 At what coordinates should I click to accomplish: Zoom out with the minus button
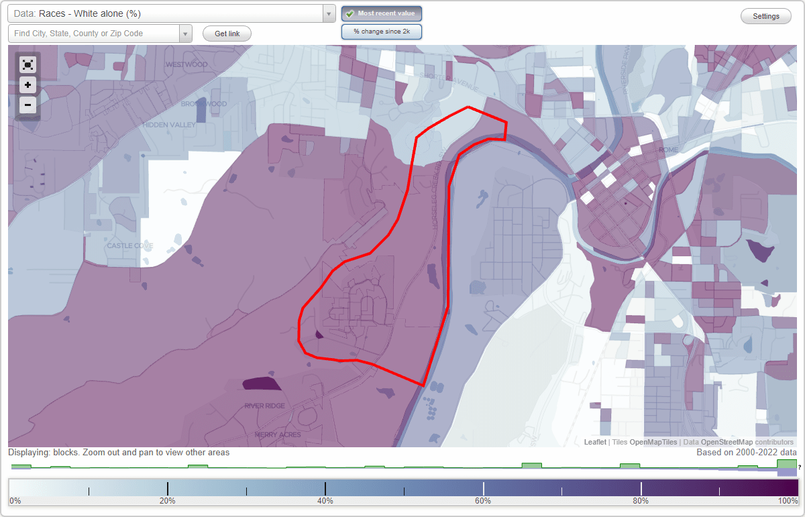pos(28,105)
